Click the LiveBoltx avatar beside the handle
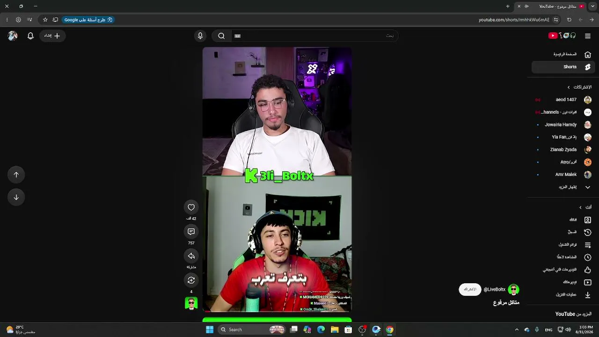Screen dimensions: 599x337 pos(513,289)
